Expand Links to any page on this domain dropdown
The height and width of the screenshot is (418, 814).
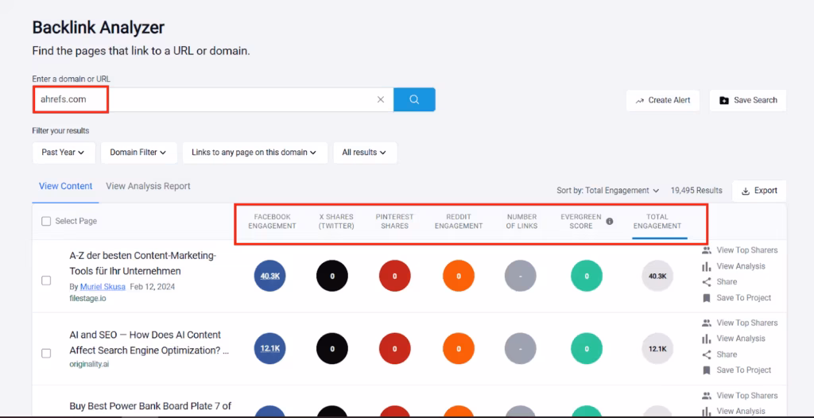tap(254, 153)
